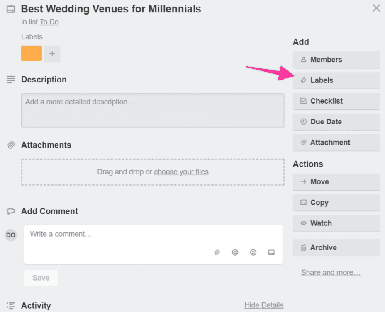This screenshot has width=385, height=312.
Task: Click the orange label swatch
Action: [x=32, y=53]
